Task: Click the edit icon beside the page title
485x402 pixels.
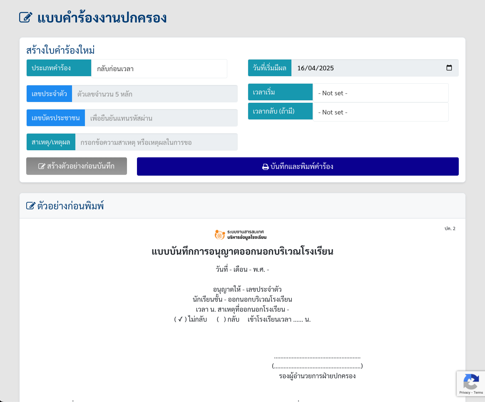Action: (26, 17)
